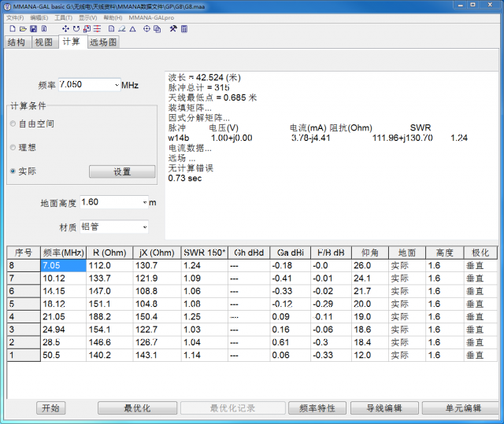This screenshot has width=504, height=424.
Task: Click the triangle toolbar icon
Action: pyautogui.click(x=132, y=29)
